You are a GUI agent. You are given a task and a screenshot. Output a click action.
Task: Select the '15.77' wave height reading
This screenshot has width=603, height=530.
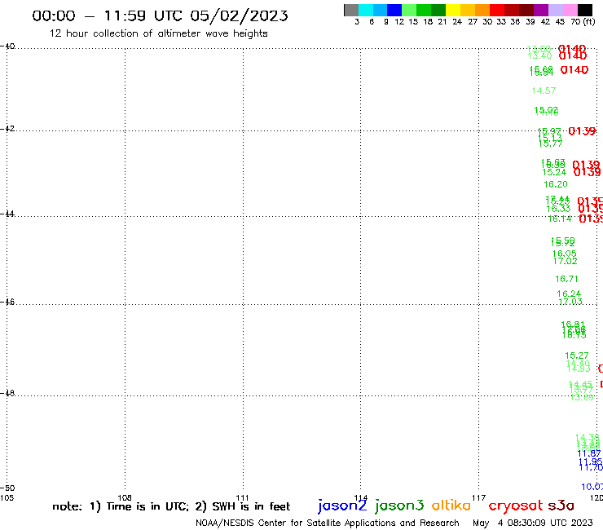click(550, 144)
